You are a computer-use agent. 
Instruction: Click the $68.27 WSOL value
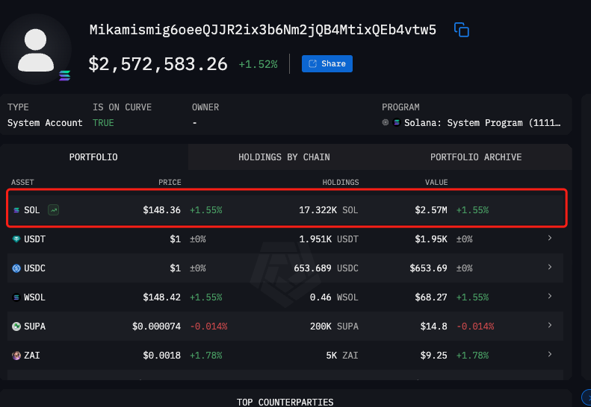[x=431, y=297]
